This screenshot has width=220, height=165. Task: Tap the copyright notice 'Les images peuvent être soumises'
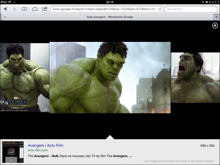click(x=179, y=161)
